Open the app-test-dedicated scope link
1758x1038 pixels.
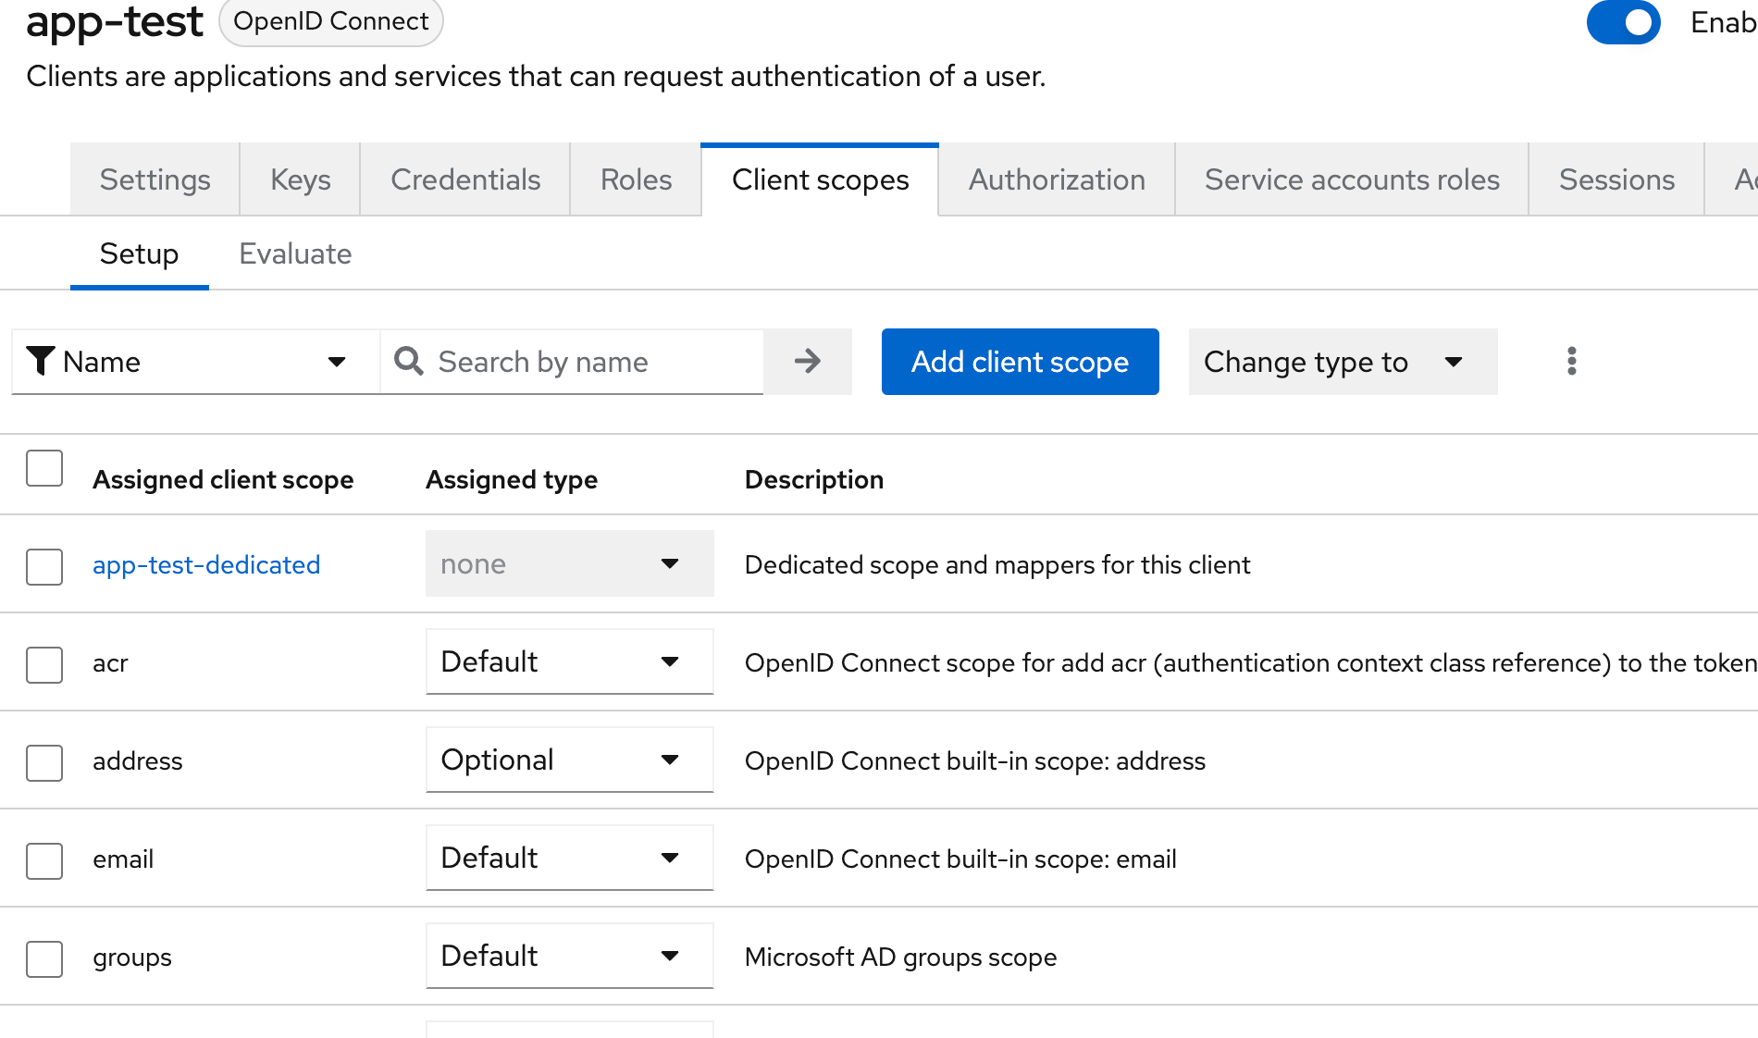[206, 564]
